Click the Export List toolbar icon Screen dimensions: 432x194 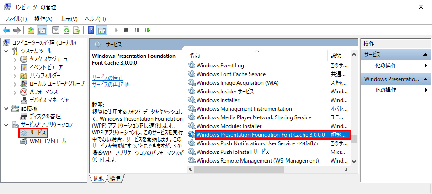coord(77,30)
